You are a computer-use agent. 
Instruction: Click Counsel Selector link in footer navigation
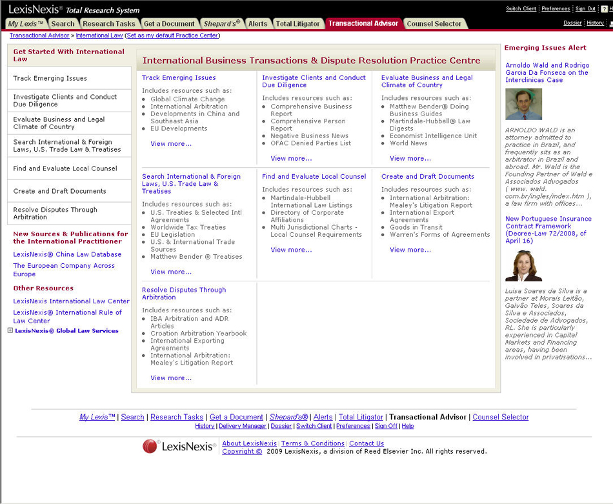501,417
